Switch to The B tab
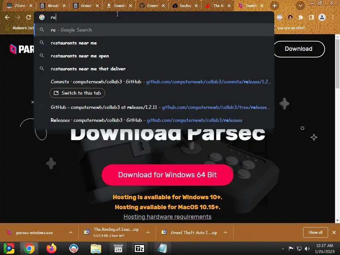340x255 pixels. point(218,6)
